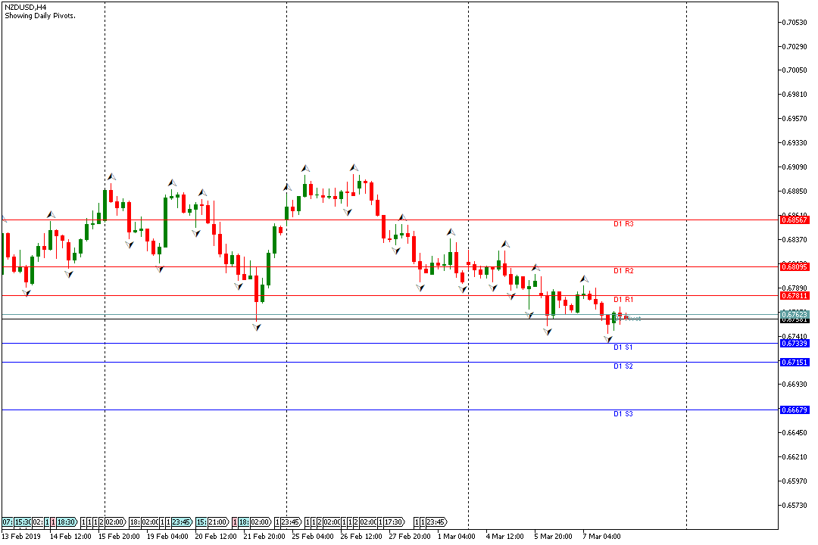
Task: Click the '1 Mar 04:00' time label
Action: click(x=457, y=536)
